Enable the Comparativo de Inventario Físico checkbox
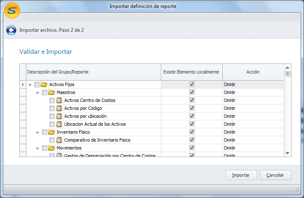304x198 pixels. point(52,140)
